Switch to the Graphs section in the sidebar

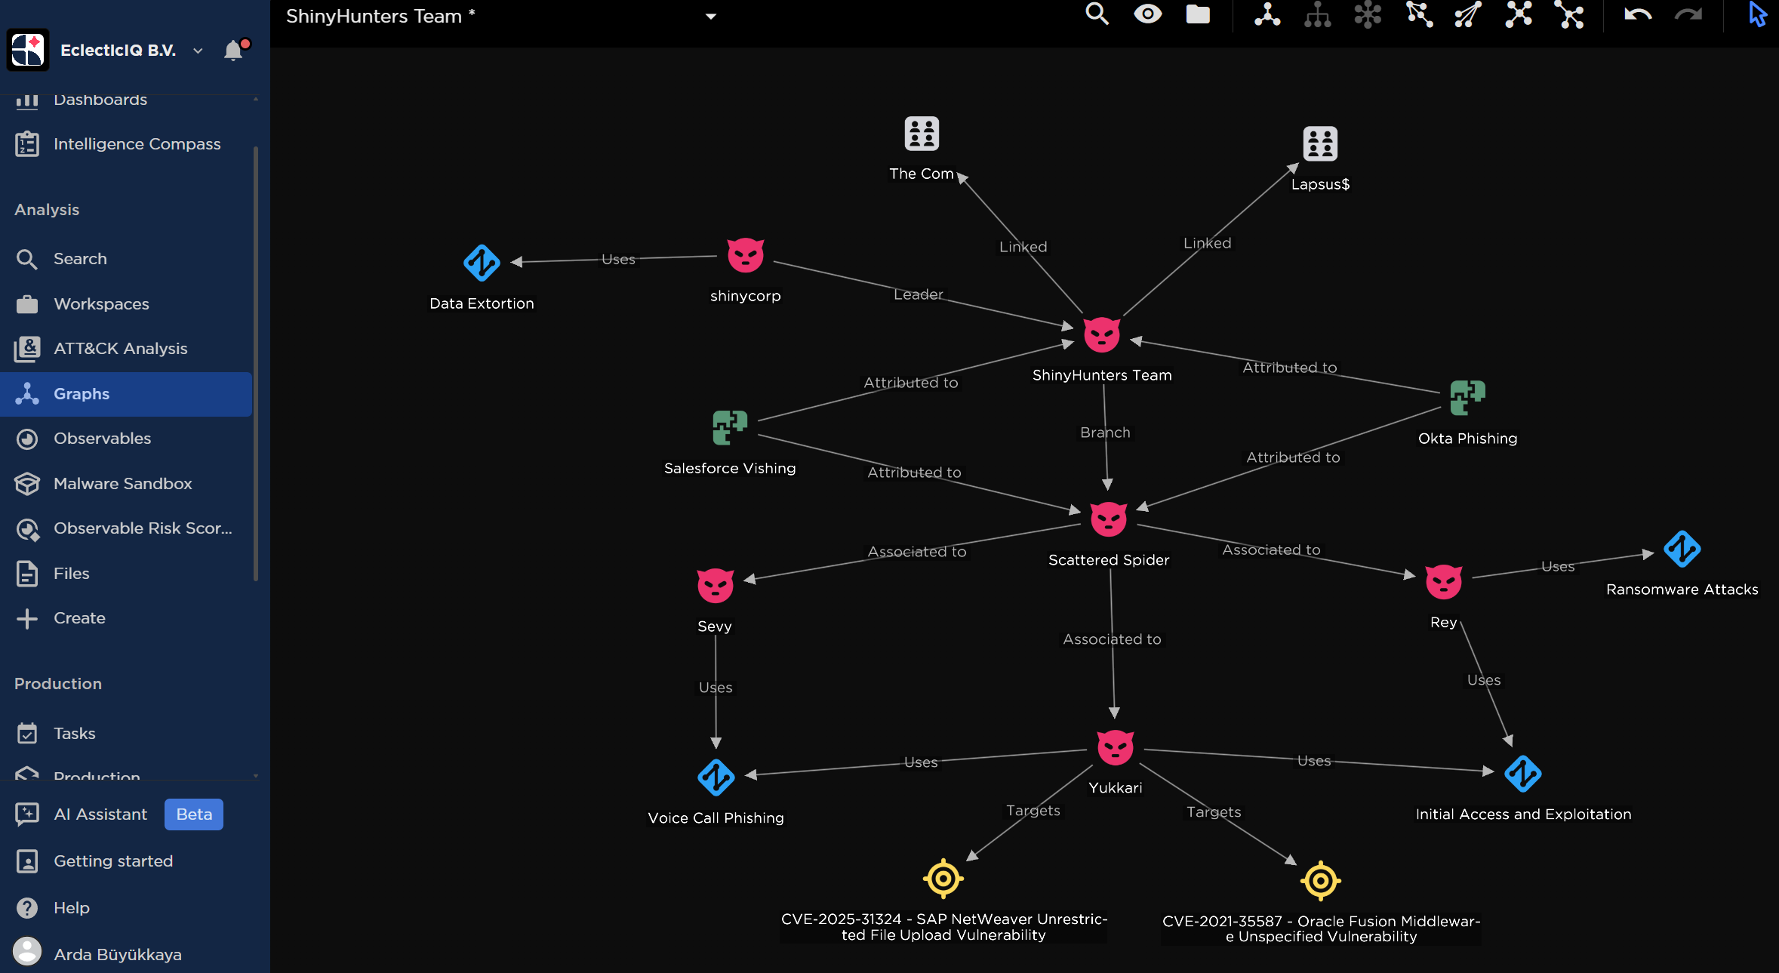pos(81,393)
